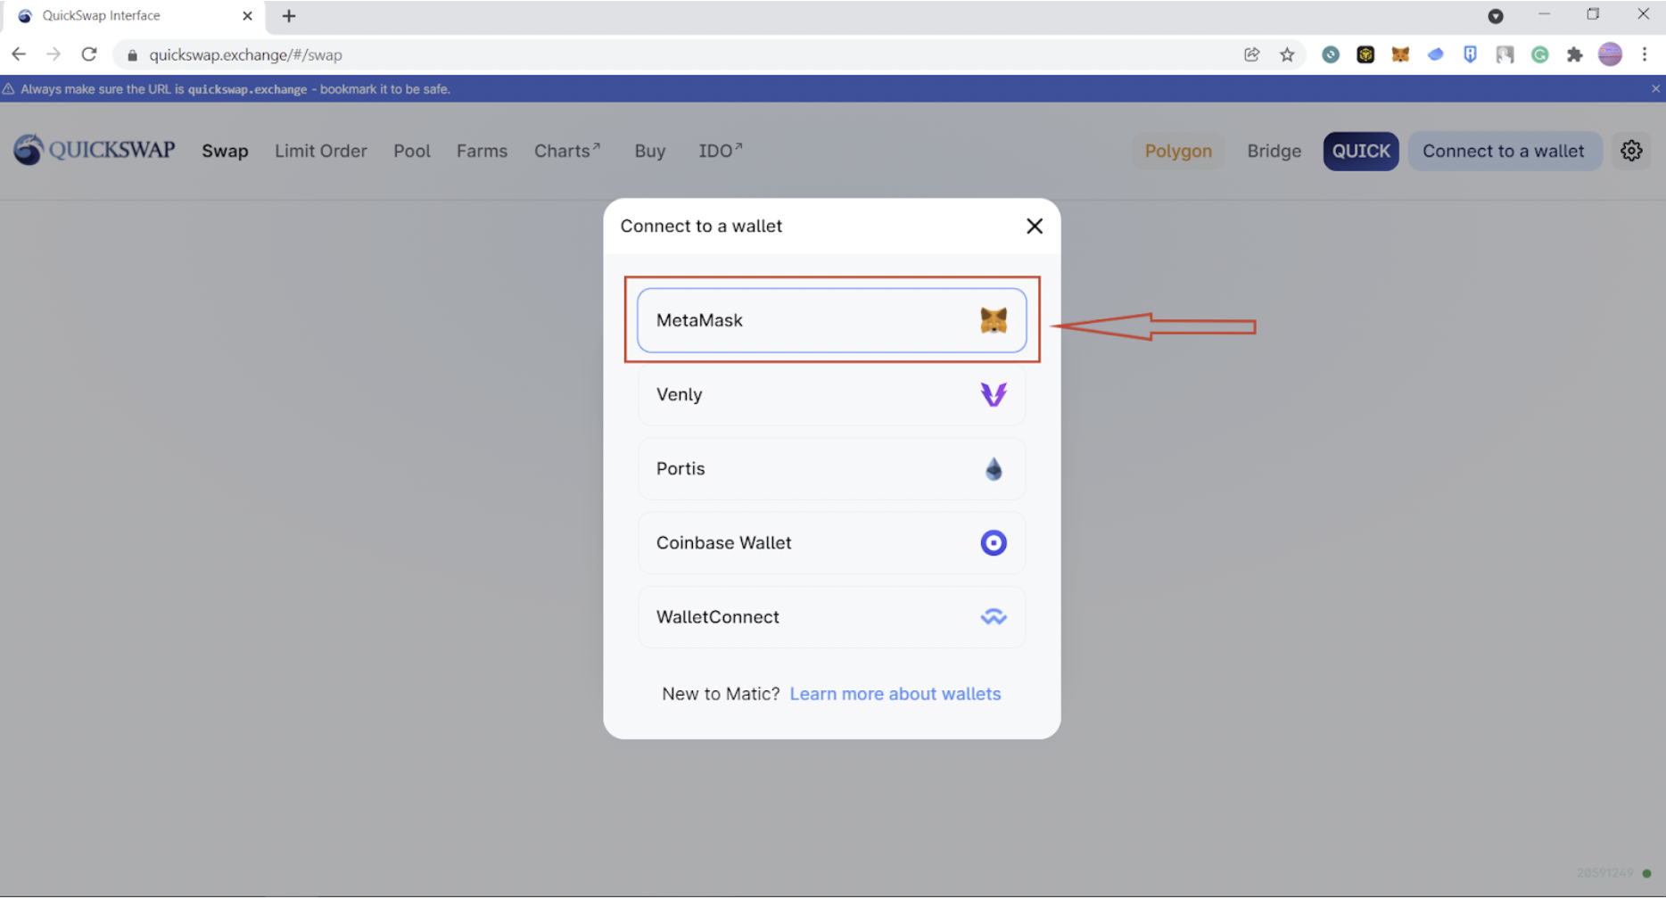Open the IDO external link

coord(721,151)
